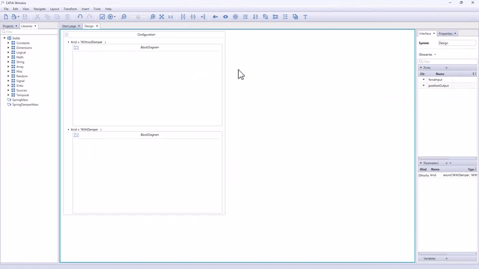The width and height of the screenshot is (479, 269).
Task: Click the Cut scissors icon
Action: (x=37, y=17)
